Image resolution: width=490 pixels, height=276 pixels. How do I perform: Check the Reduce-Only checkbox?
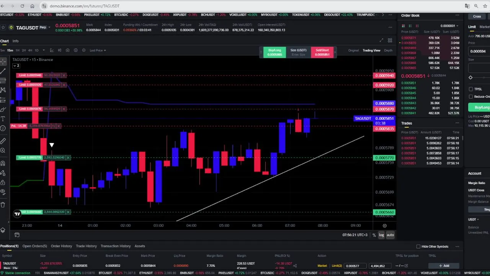pos(471,97)
